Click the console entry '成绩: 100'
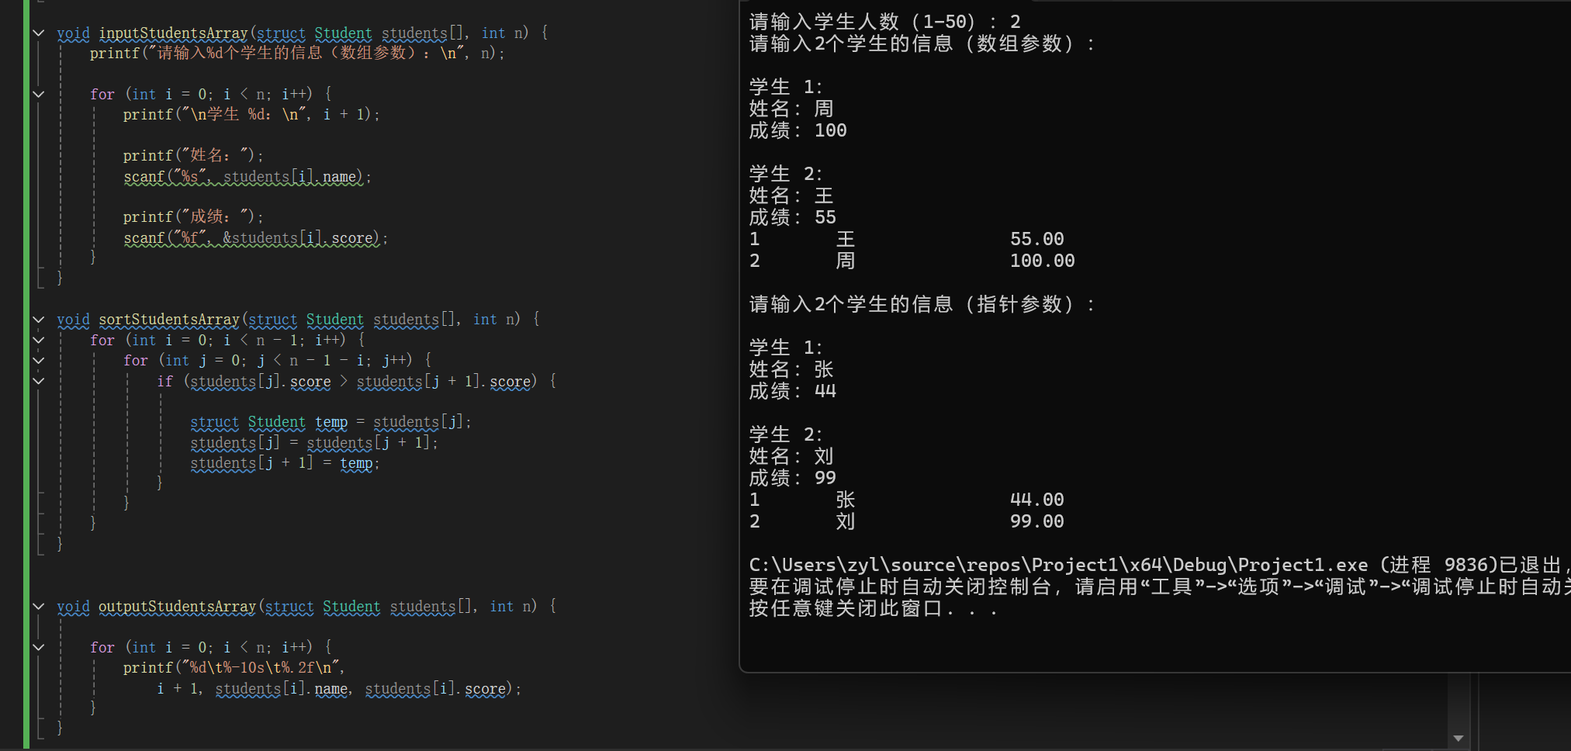1571x751 pixels. [798, 130]
